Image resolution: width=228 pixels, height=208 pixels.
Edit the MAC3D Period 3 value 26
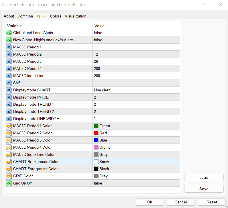(x=136, y=61)
